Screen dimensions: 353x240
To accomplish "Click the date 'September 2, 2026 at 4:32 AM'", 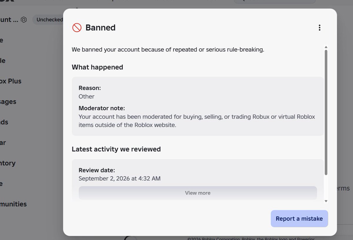I will 119,178.
